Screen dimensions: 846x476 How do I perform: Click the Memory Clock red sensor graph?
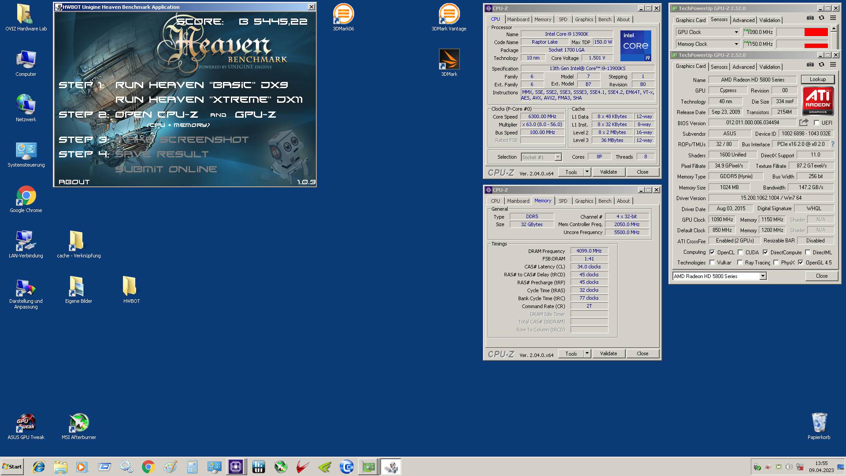click(802, 44)
